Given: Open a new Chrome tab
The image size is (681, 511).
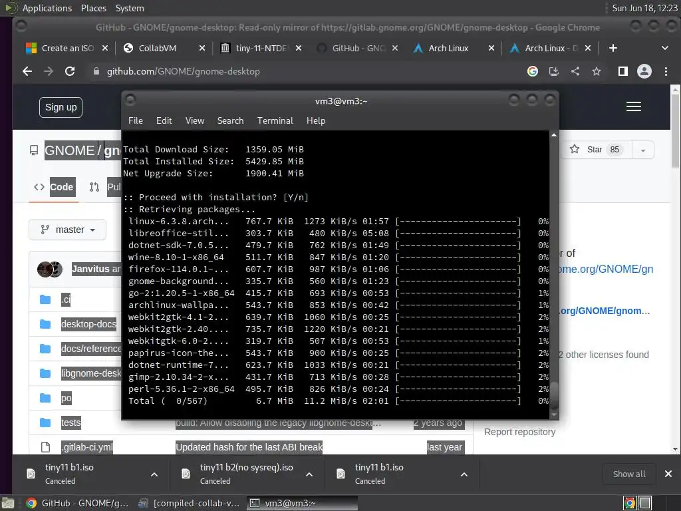Looking at the screenshot, I should 613,48.
